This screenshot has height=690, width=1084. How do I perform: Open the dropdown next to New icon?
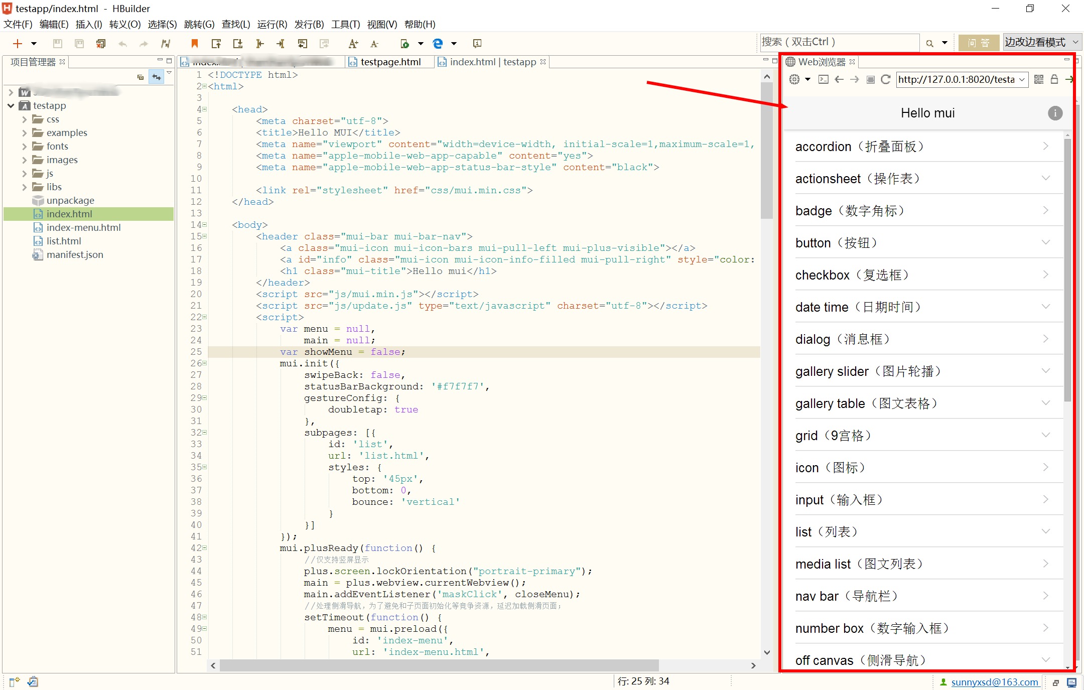34,44
